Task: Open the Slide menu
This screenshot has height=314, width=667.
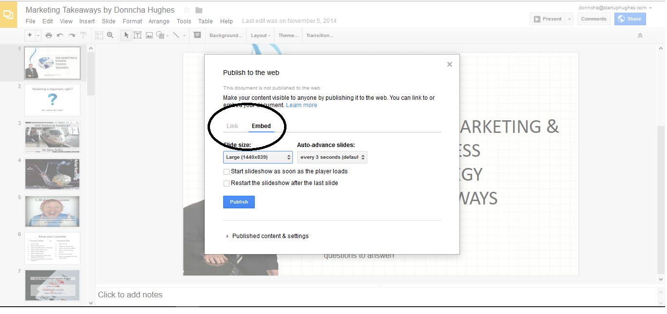Action: (109, 21)
